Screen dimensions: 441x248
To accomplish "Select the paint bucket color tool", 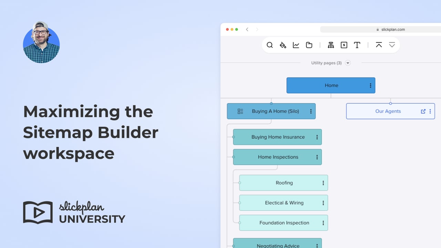I will point(283,45).
